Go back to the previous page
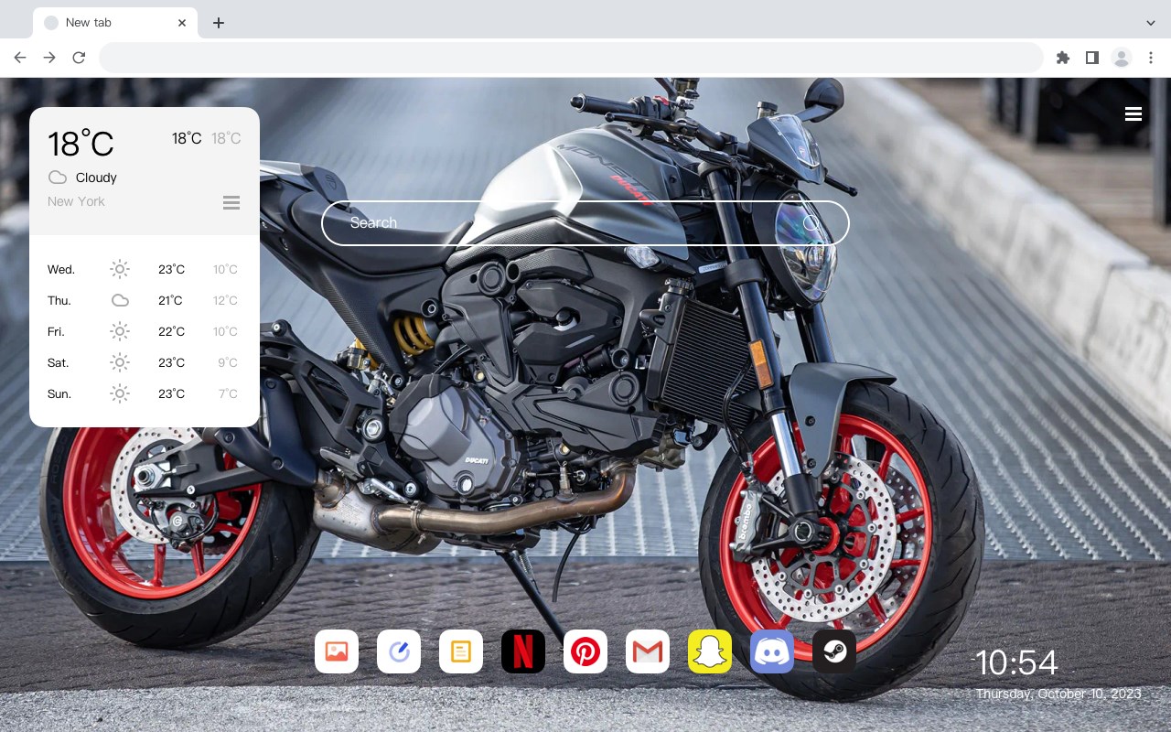The height and width of the screenshot is (732, 1171). pyautogui.click(x=20, y=58)
